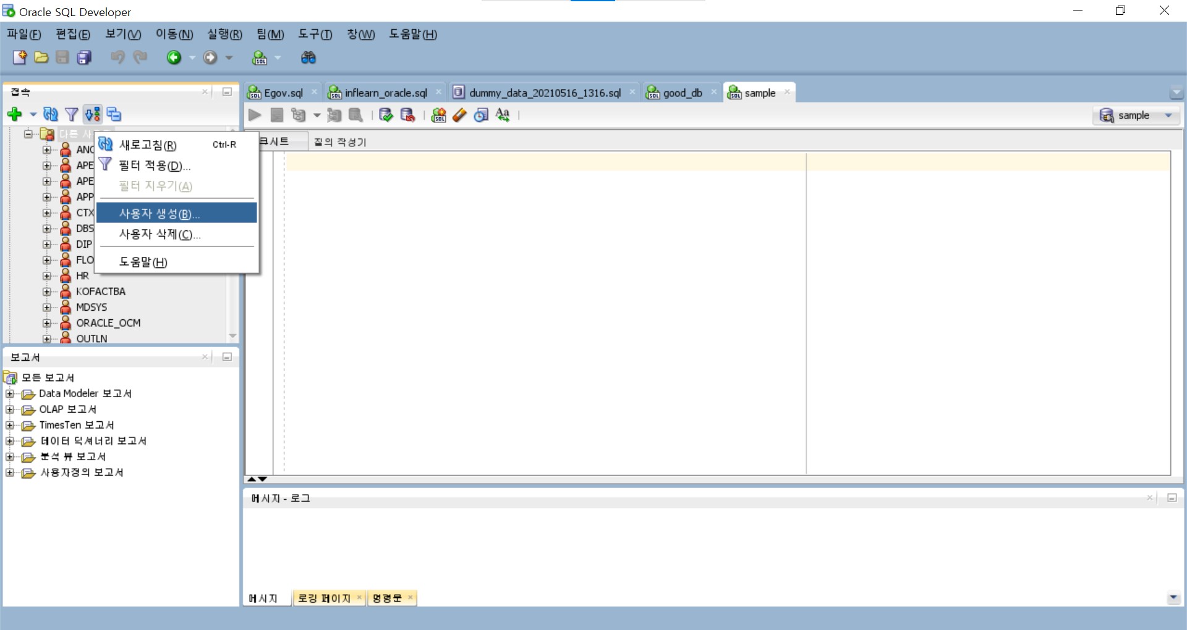The image size is (1187, 630).
Task: Click the Unshared SQL Worksheet icon
Action: pos(438,115)
